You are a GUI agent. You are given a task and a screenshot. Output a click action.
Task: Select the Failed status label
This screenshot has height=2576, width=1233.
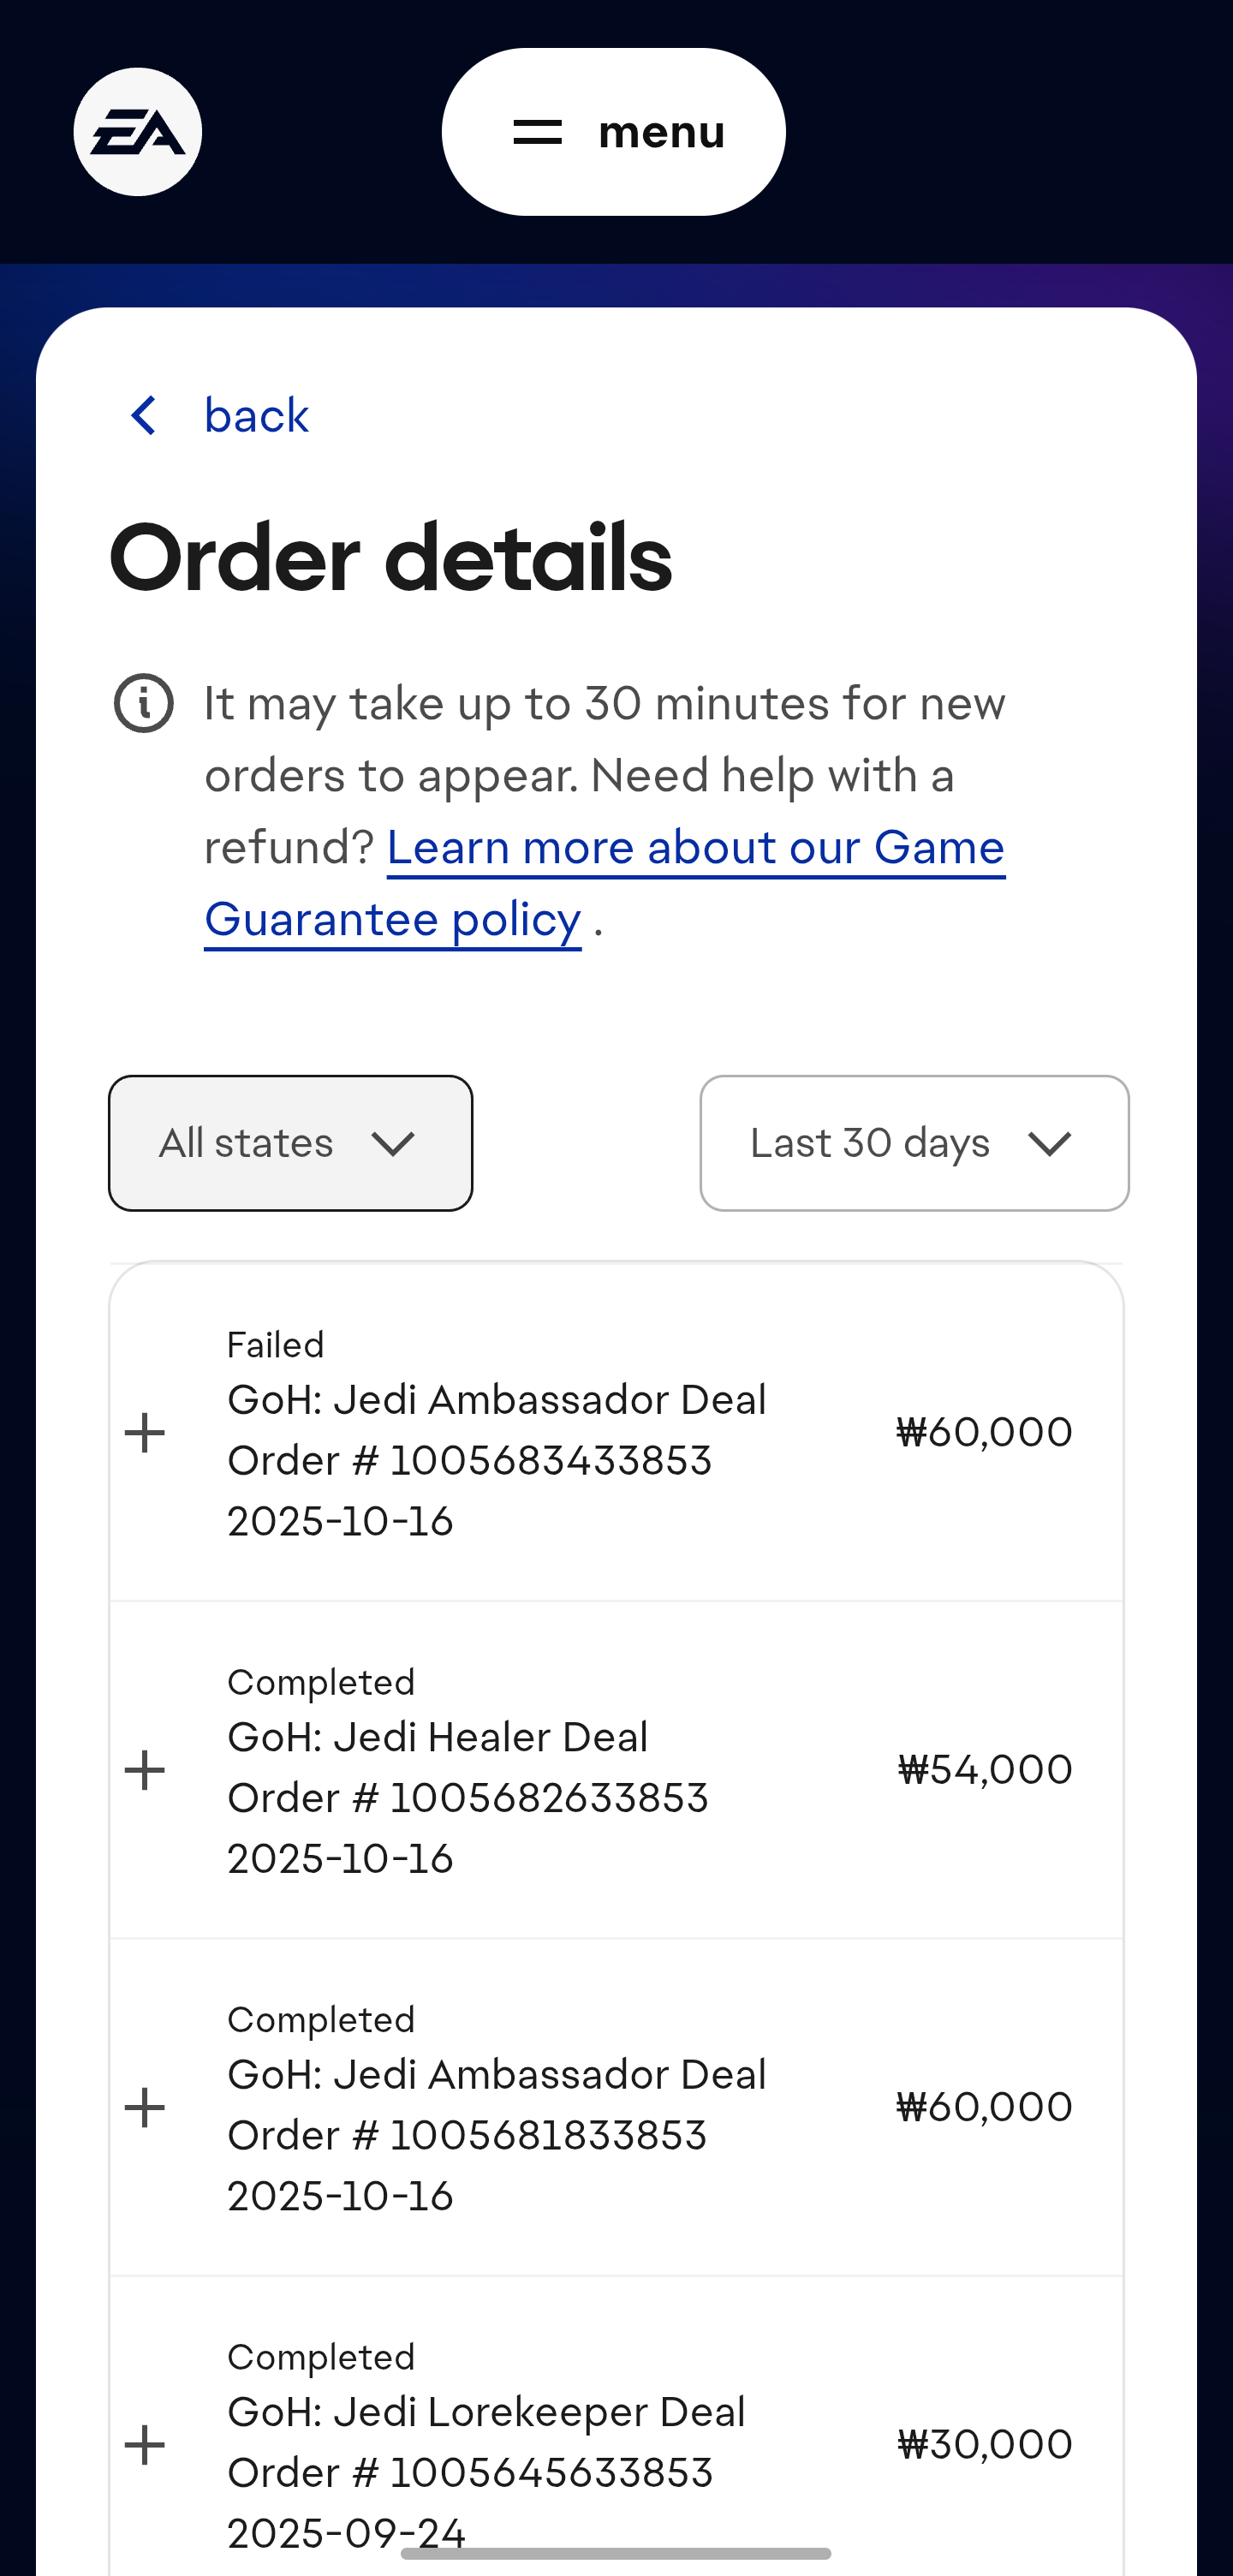(276, 1345)
